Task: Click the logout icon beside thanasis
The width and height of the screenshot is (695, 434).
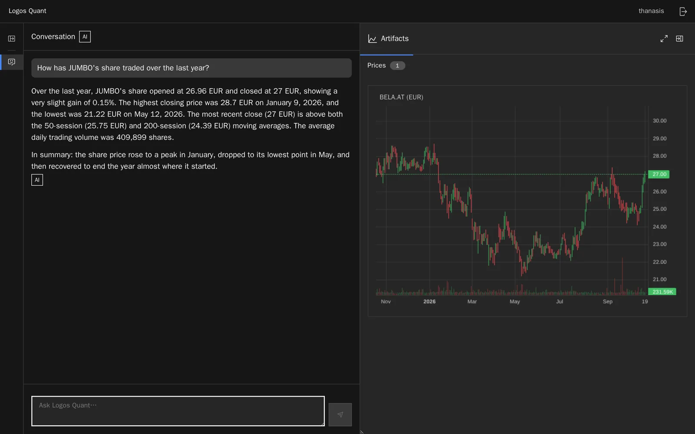Action: pyautogui.click(x=683, y=11)
